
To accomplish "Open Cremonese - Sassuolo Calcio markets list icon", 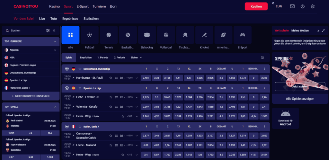I will coord(116,136).
